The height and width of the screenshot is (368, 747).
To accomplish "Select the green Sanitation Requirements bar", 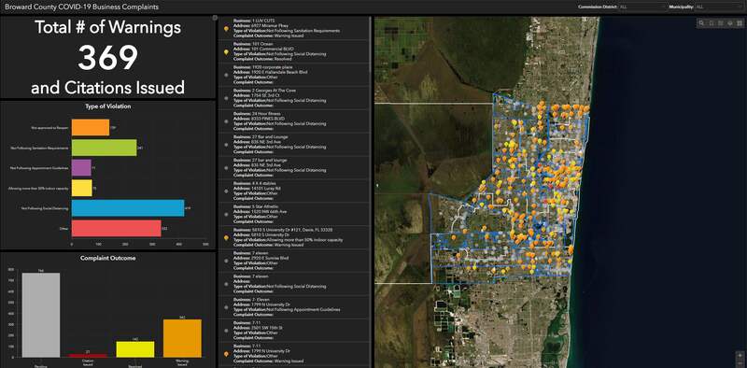I will 104,148.
